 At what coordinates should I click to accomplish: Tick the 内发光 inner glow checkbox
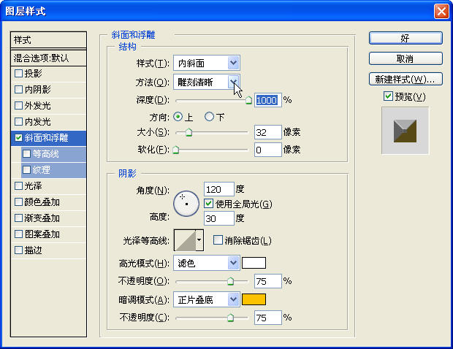coord(18,122)
